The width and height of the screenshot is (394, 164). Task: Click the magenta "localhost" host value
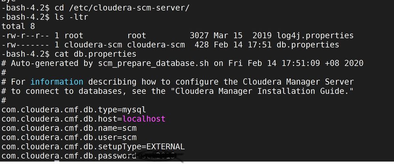click(144, 119)
